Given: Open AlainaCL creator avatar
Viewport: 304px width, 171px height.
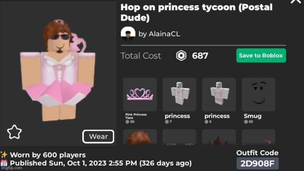Looking at the screenshot, I should 128,34.
